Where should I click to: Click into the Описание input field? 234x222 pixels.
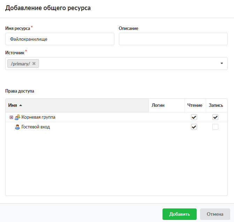pos(173,39)
